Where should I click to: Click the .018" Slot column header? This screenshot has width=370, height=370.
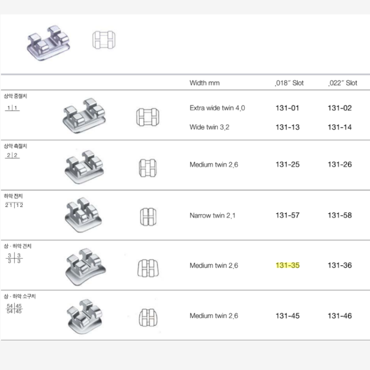tap(290, 83)
